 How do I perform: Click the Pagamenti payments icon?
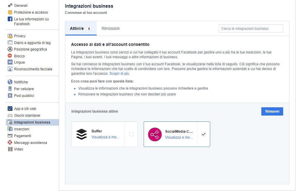tap(11, 136)
